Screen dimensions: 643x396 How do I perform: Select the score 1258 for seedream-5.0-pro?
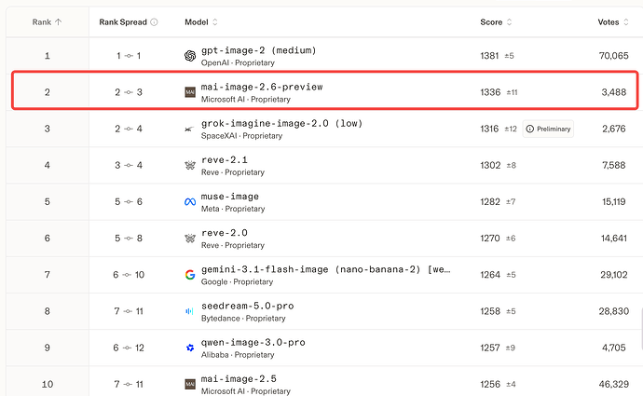tap(490, 311)
